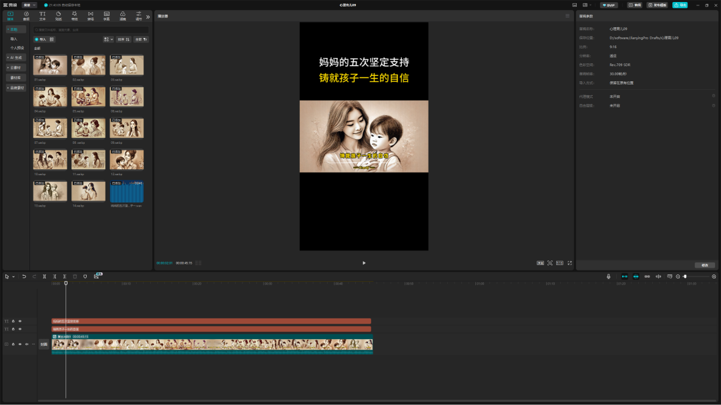This screenshot has width=721, height=405.
Task: Click the trim-left (delete left) tool
Action: click(x=54, y=276)
